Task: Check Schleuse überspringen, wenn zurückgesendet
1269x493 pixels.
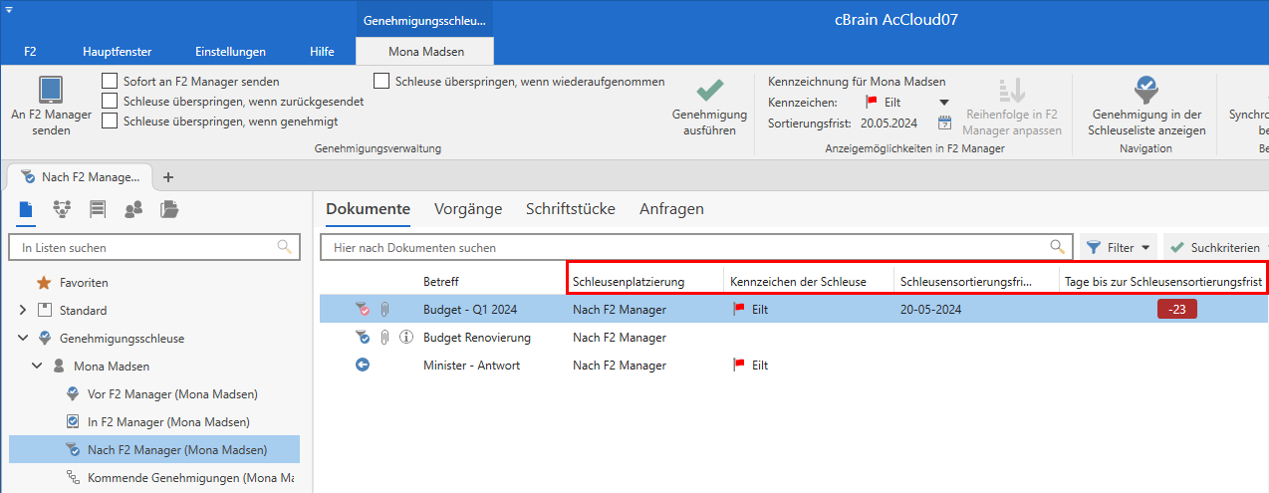Action: click(111, 101)
